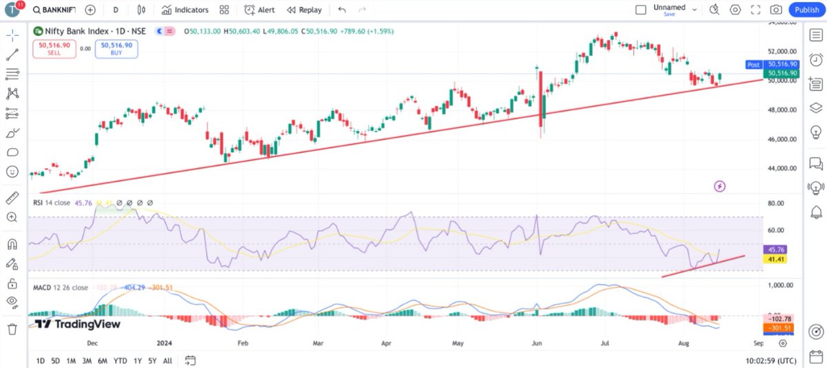Select the 3M time range tab
Screen dimensions: 827x368
[87, 360]
